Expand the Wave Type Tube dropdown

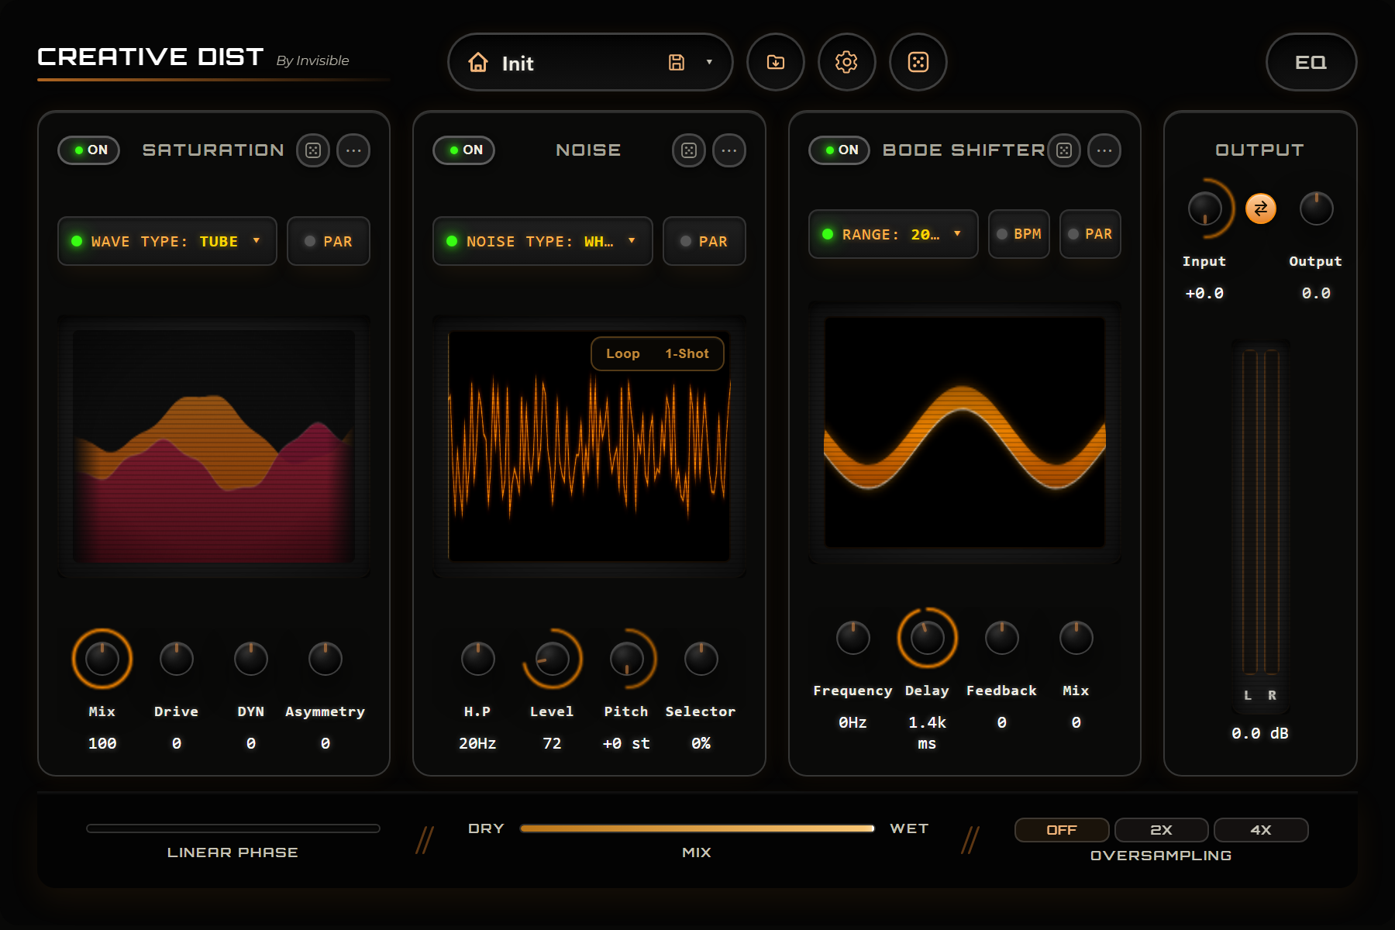coord(167,241)
